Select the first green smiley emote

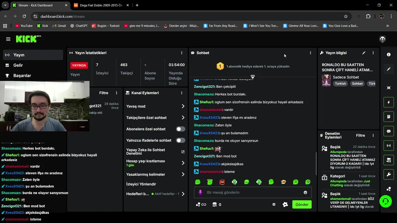(198, 182)
